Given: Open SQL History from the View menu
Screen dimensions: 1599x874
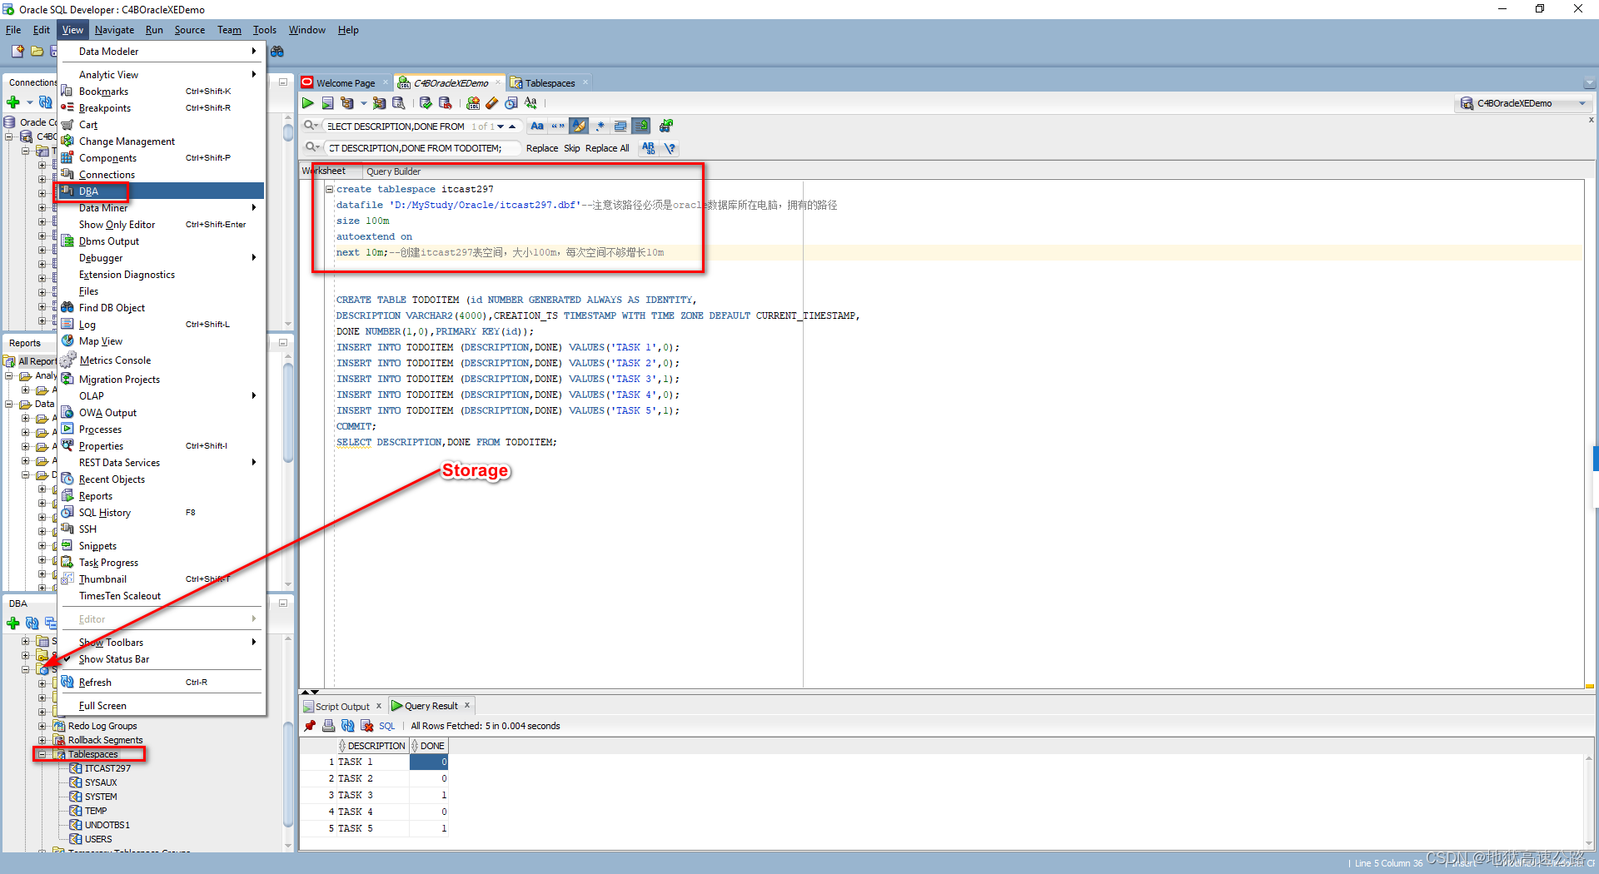Looking at the screenshot, I should point(161,513).
